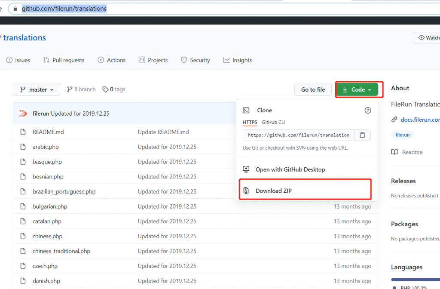
Task: Click the browser address bar URL
Action: (x=64, y=9)
